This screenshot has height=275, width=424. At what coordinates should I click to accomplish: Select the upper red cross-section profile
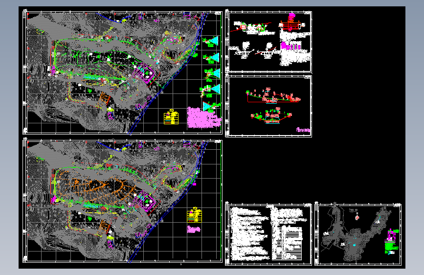273,95
